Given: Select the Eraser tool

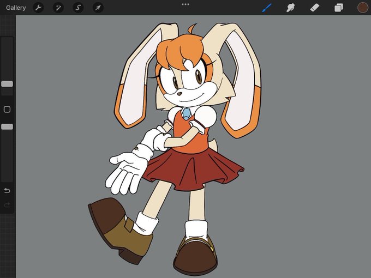Looking at the screenshot, I should [x=315, y=8].
